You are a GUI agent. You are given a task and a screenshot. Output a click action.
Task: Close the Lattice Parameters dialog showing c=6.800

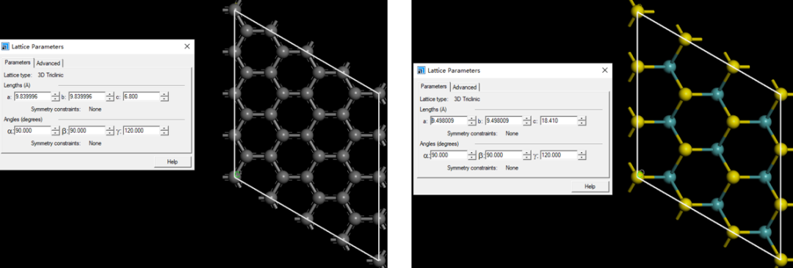(187, 46)
